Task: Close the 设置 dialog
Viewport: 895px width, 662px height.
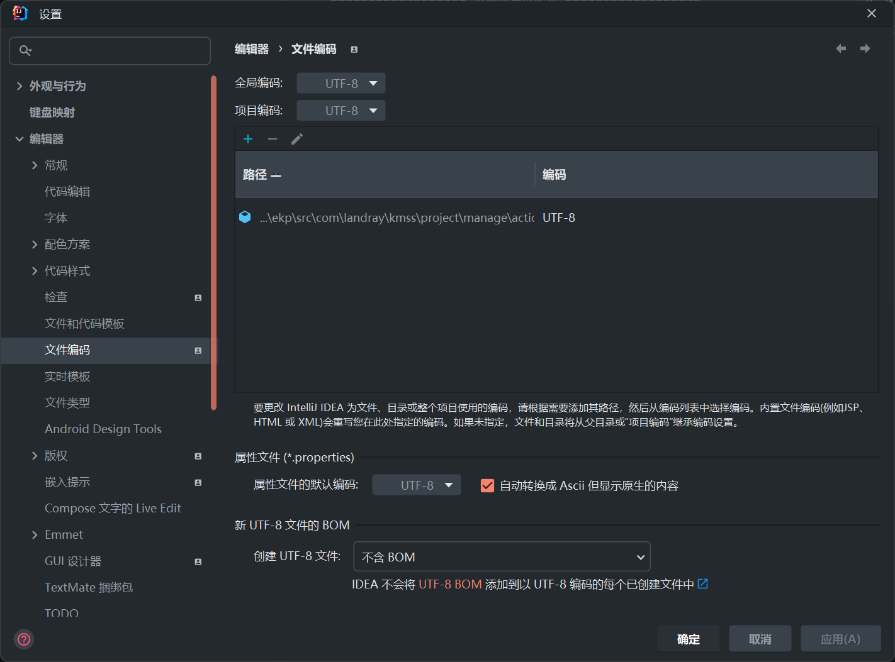Action: [x=872, y=13]
